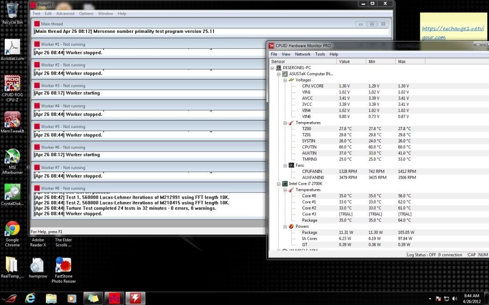Open Windows Explorer from the taskbar

(x=51, y=298)
